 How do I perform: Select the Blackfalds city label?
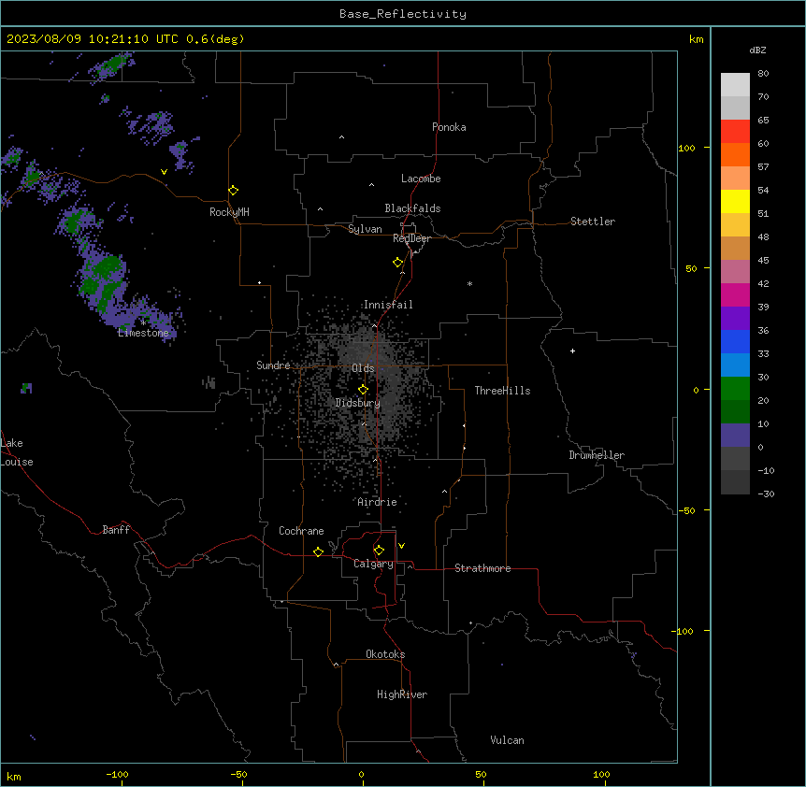point(412,208)
